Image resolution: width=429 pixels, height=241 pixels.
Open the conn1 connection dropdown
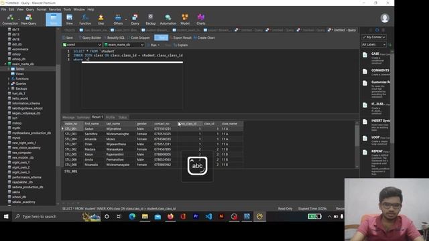[x=82, y=45]
